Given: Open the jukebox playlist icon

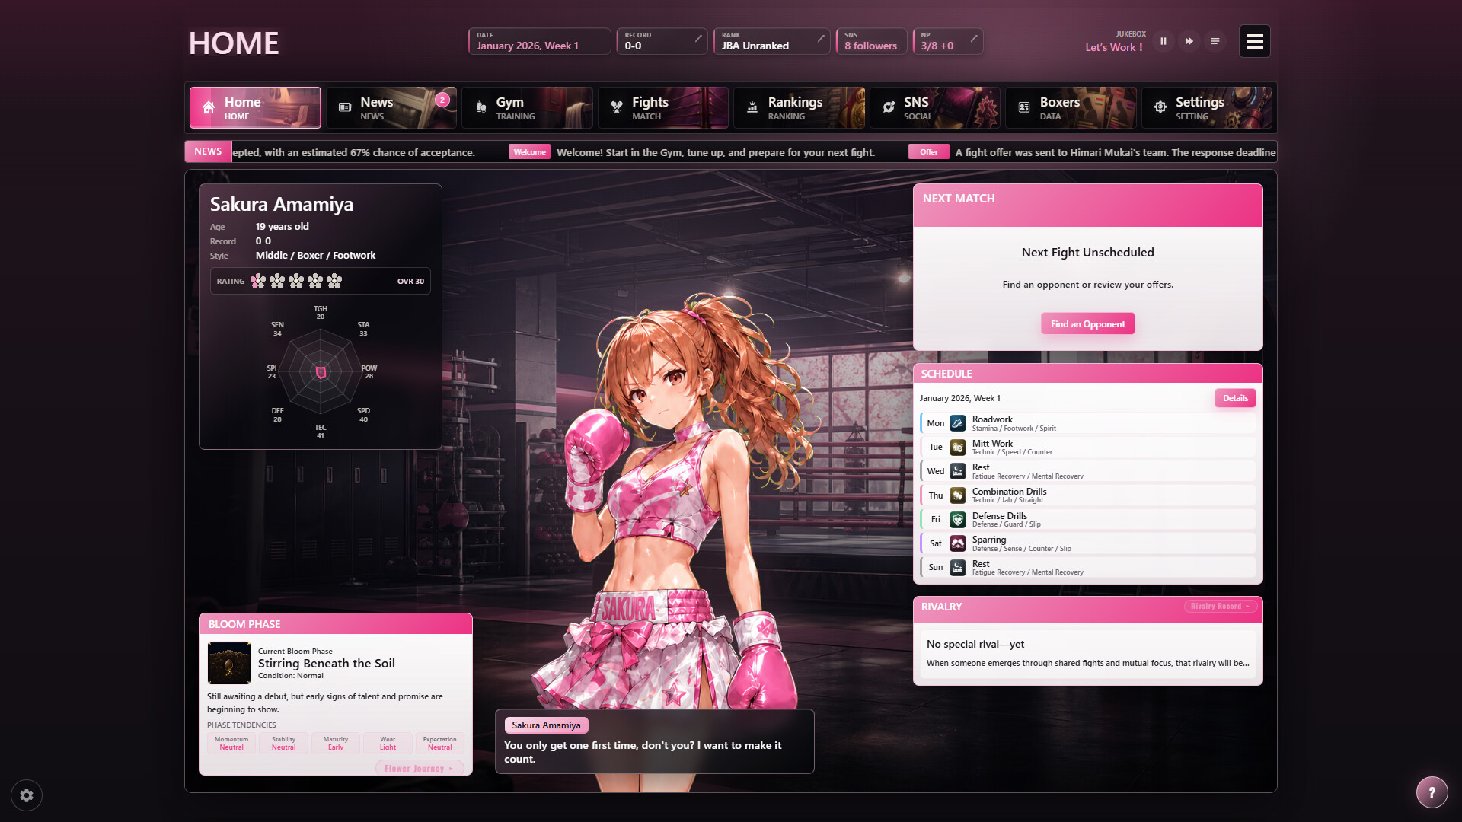Looking at the screenshot, I should coord(1215,41).
